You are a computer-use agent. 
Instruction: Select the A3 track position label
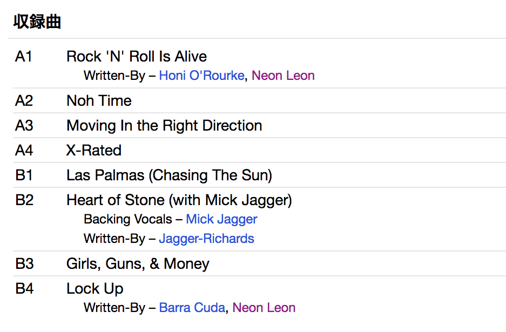24,126
